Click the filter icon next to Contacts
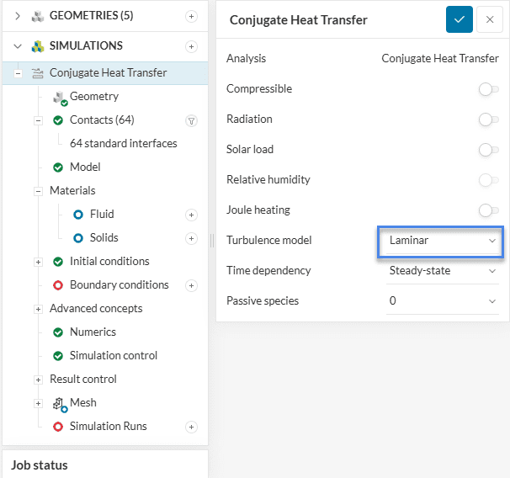Viewport: 510px width, 478px height. (x=191, y=120)
